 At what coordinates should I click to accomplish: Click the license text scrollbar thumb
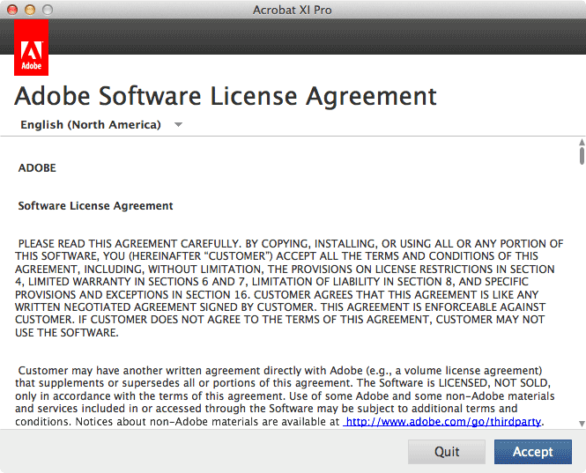click(x=582, y=155)
